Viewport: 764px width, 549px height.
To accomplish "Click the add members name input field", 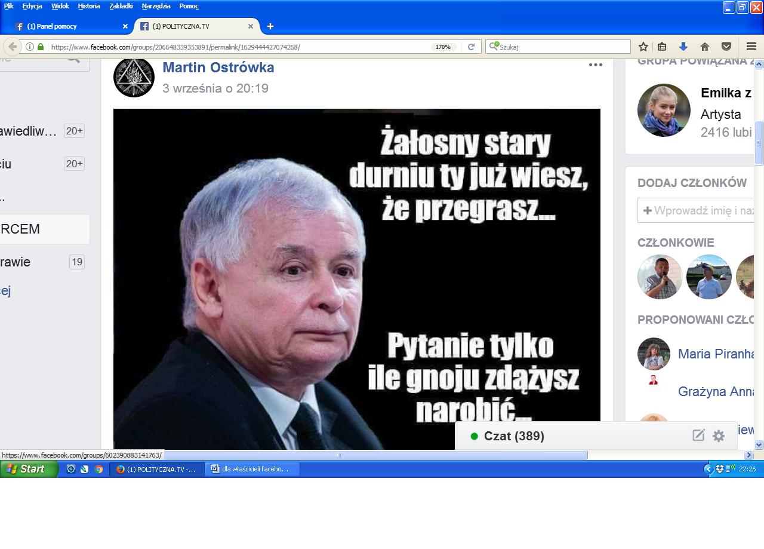I will coord(700,211).
